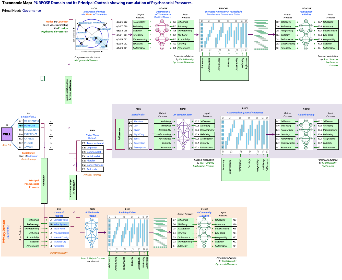The image size is (342, 280).
Task: Click the 'A Stable Society' heading
Action: [x=306, y=115]
